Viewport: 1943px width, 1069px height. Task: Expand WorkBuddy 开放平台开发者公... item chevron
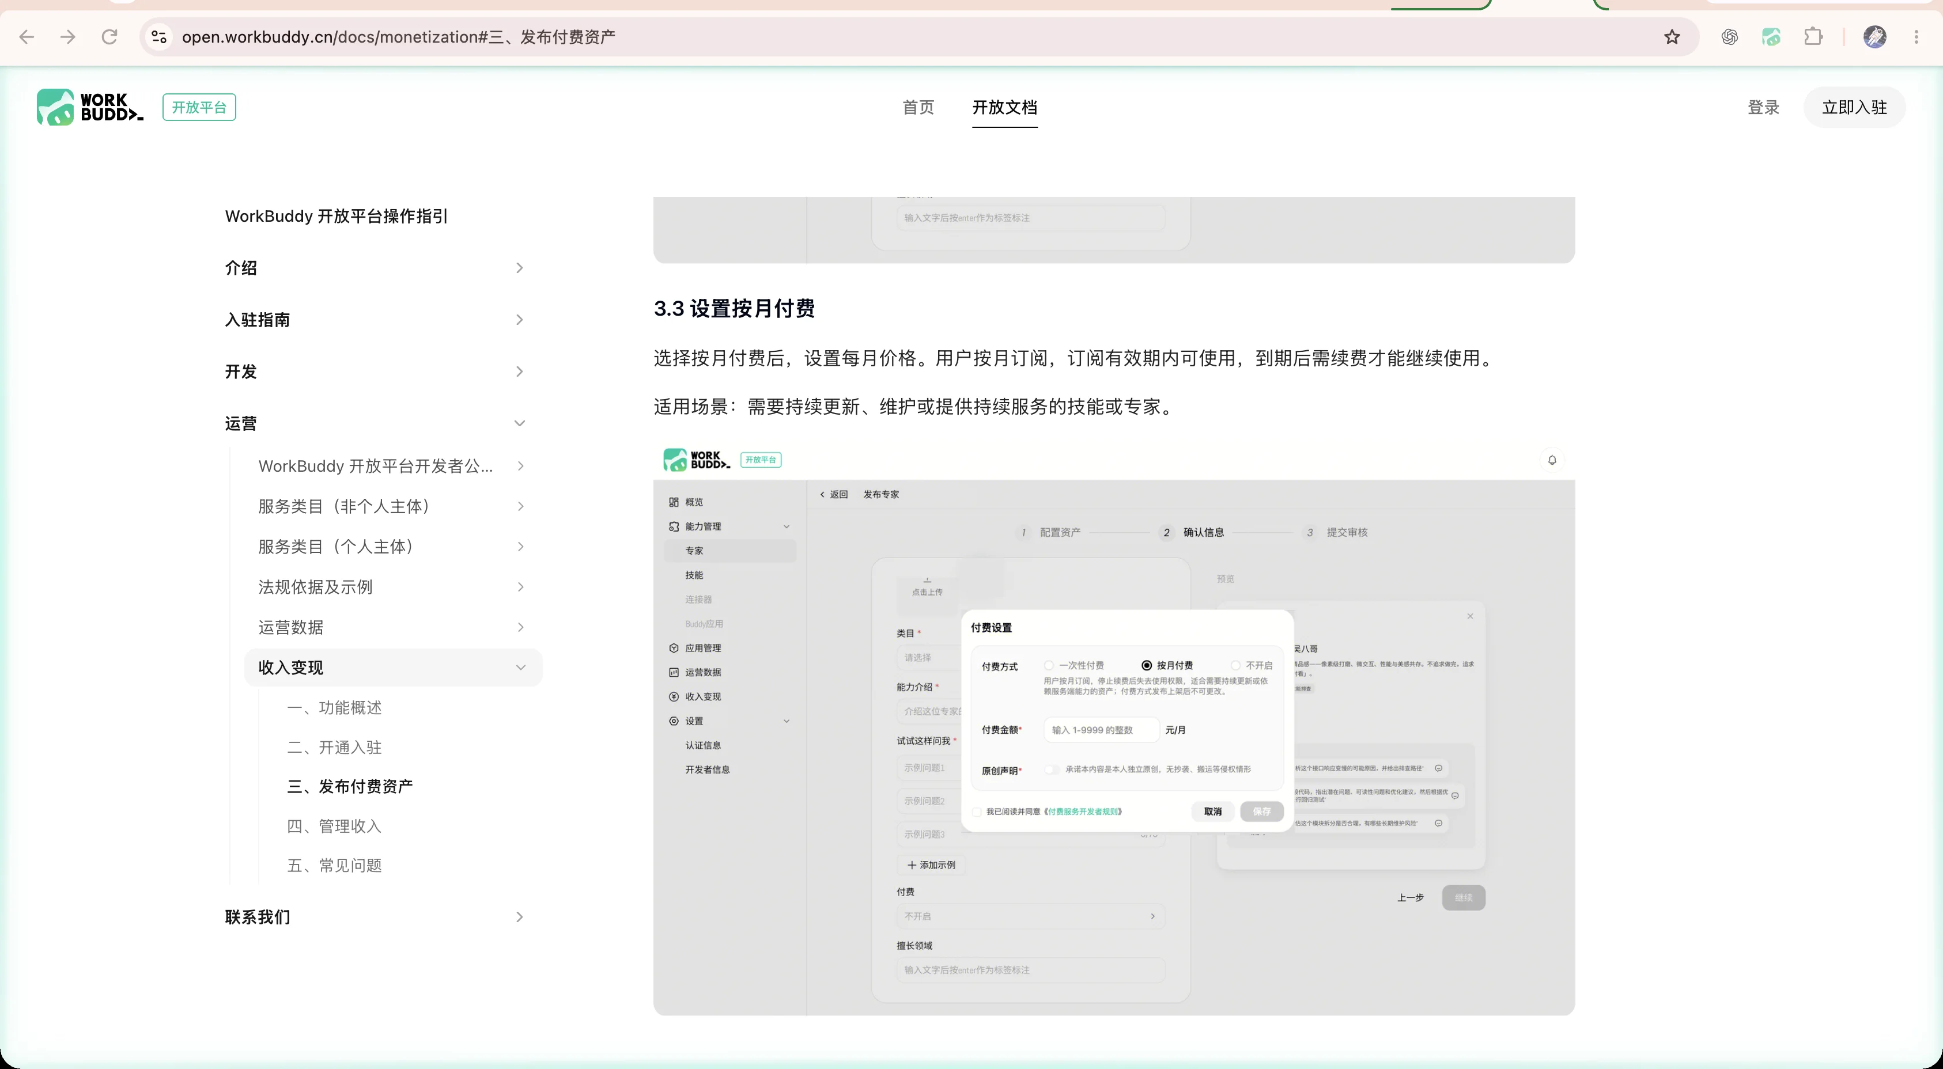pyautogui.click(x=520, y=466)
